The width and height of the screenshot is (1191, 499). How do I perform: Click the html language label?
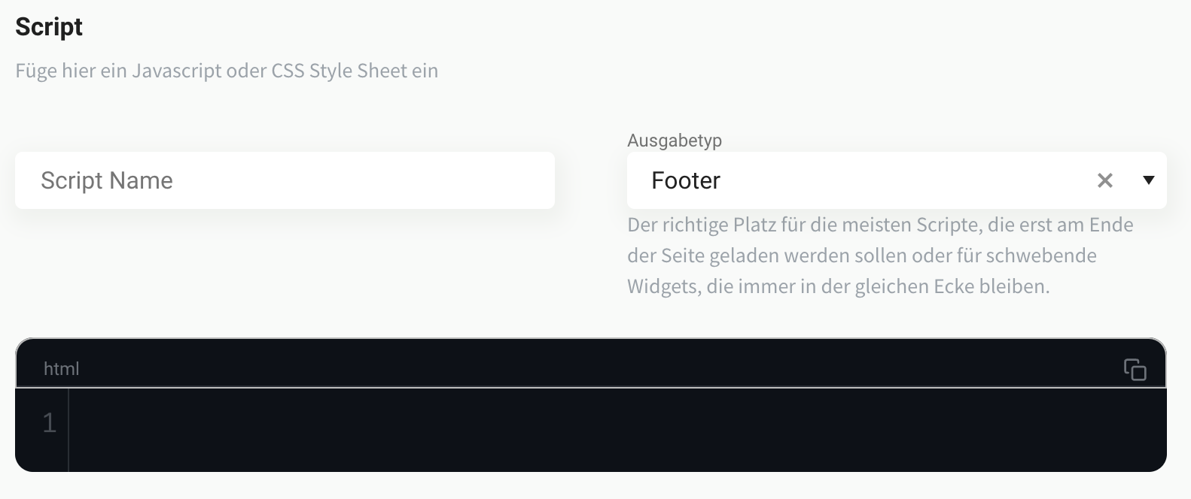point(61,369)
